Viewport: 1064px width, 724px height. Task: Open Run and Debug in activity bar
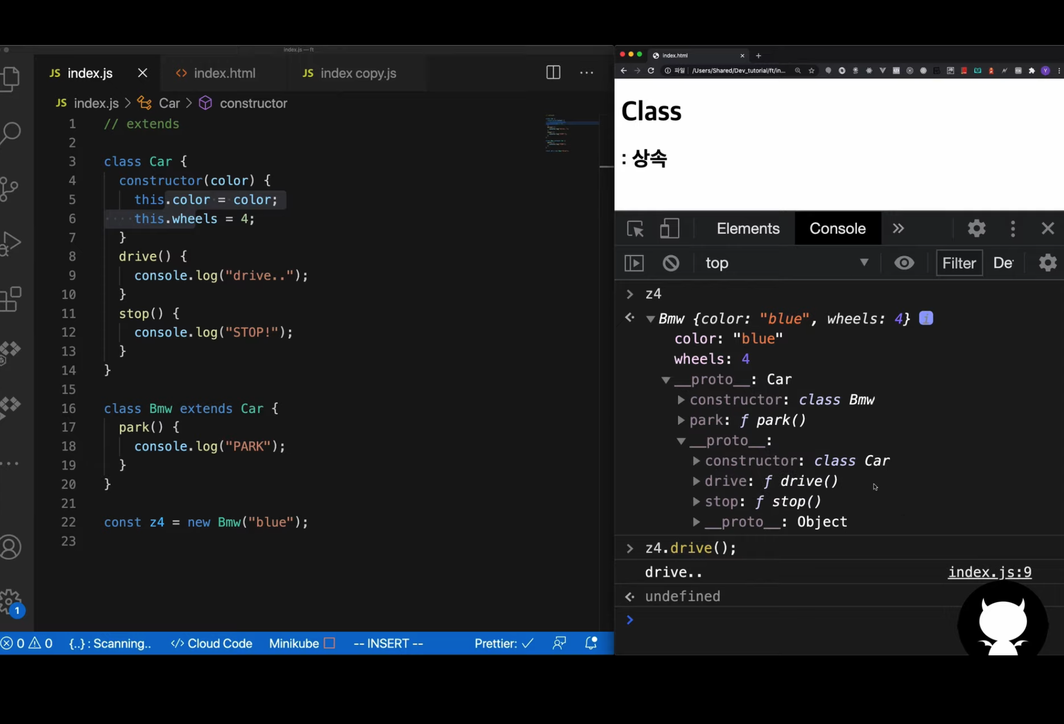click(x=10, y=243)
